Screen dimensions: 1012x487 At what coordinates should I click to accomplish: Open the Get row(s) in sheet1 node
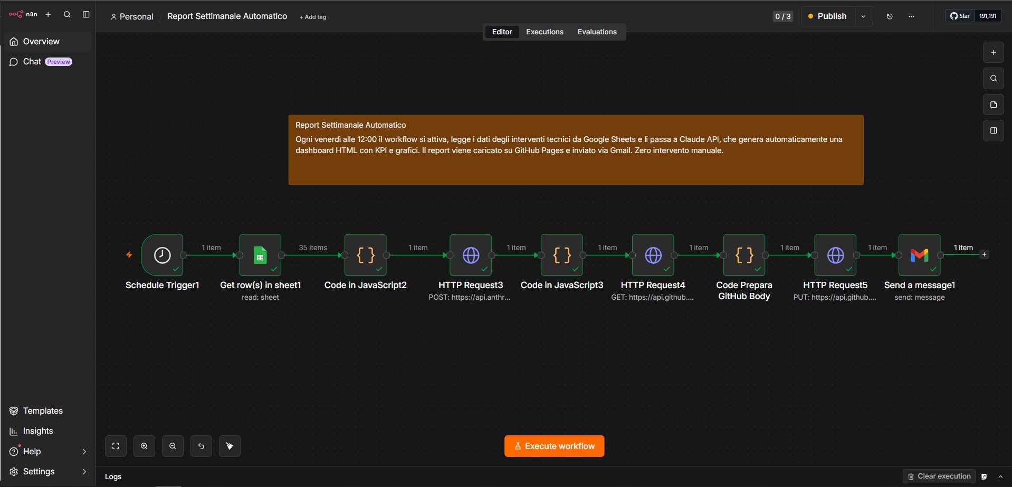tap(260, 255)
